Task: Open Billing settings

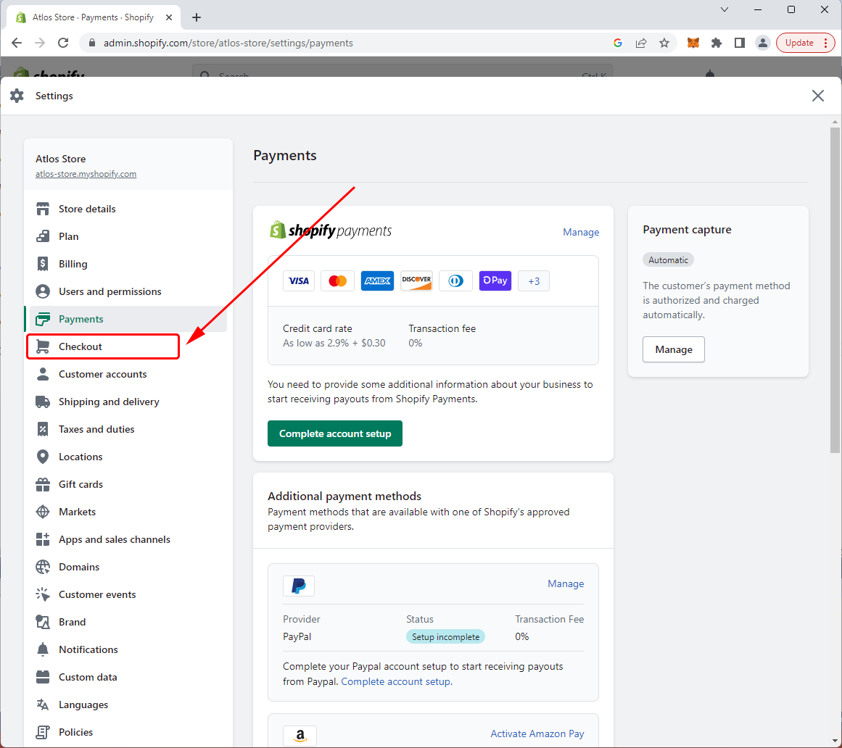Action: pyautogui.click(x=73, y=264)
